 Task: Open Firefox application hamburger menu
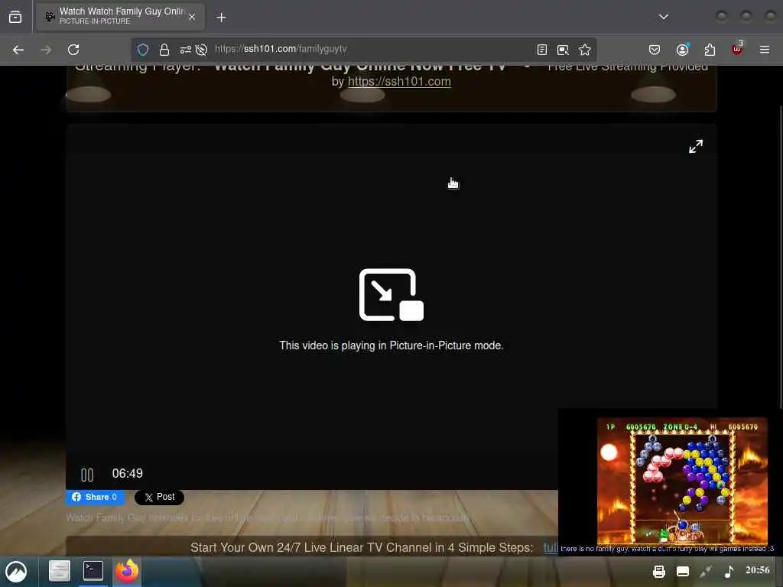pos(765,50)
